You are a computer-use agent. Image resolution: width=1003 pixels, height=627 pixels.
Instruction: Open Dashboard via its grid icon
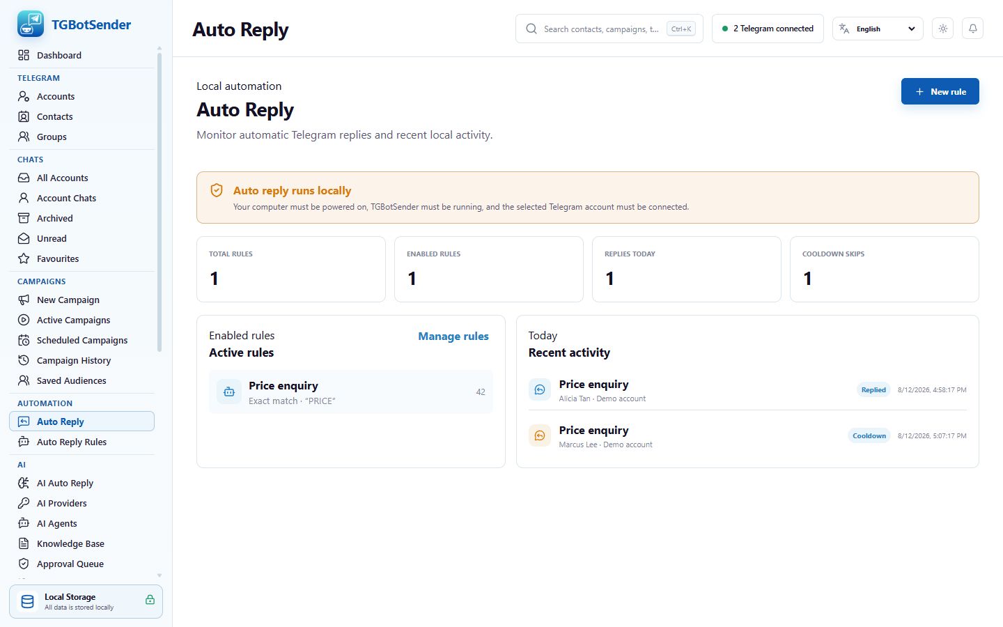click(x=24, y=55)
